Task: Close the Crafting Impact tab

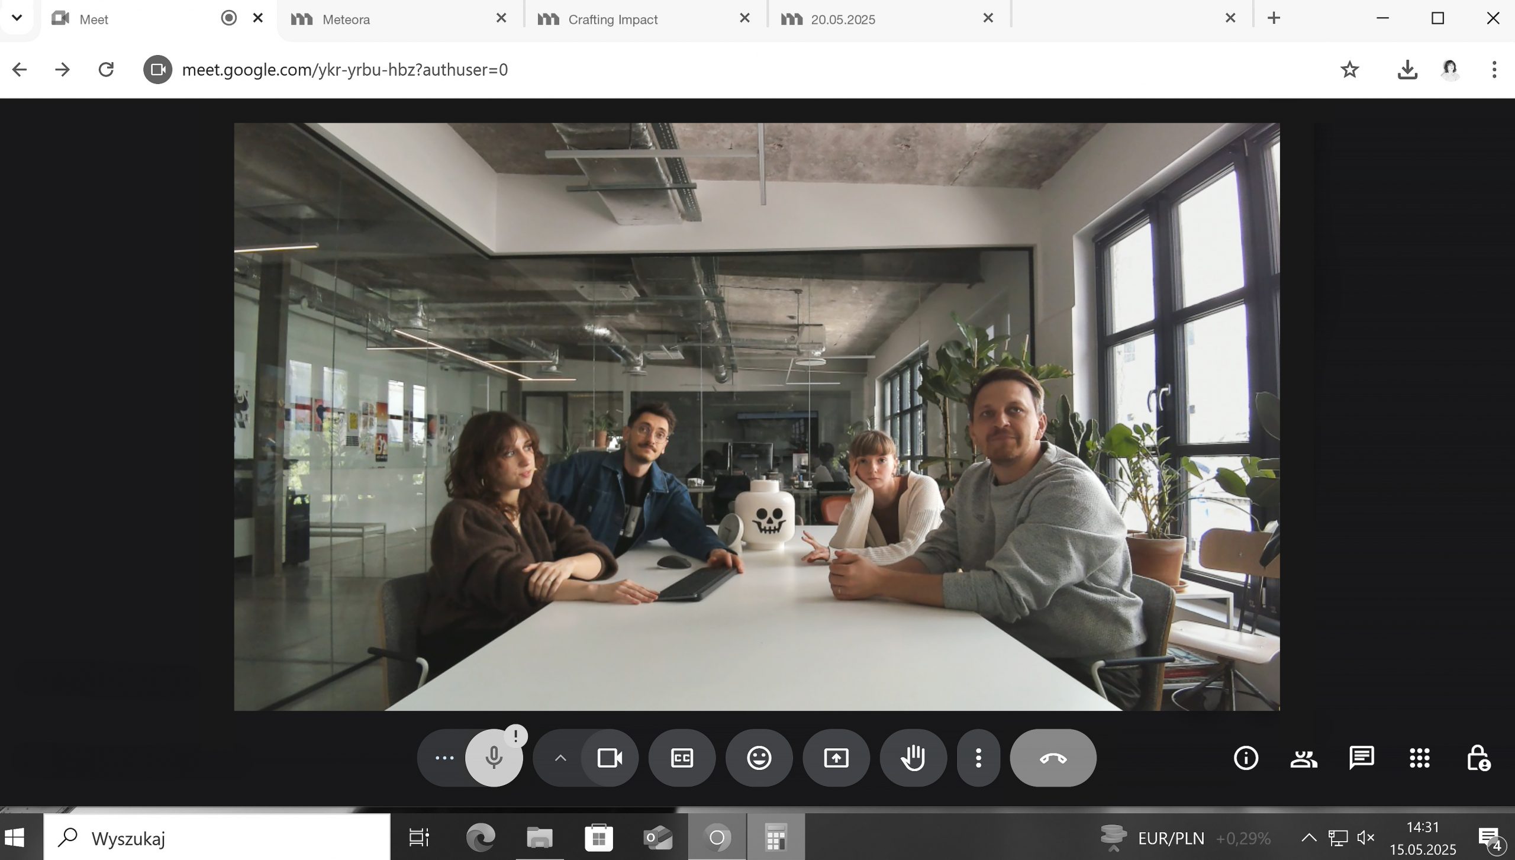Action: (x=744, y=18)
